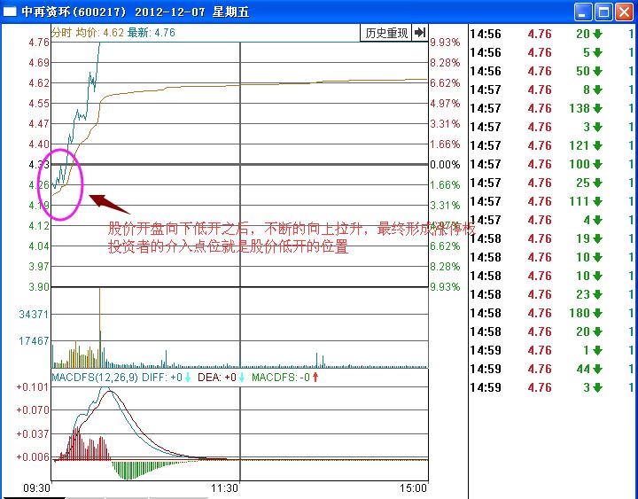Select the 14:57 trade with volume 138
Image resolution: width=638 pixels, height=499 pixels.
coord(549,108)
